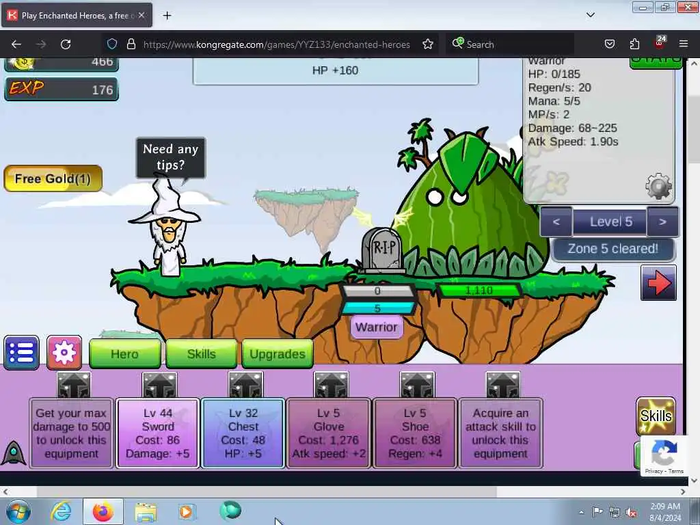700x525 pixels.
Task: Click the upgrade arrow above Glove card
Action: (x=331, y=385)
